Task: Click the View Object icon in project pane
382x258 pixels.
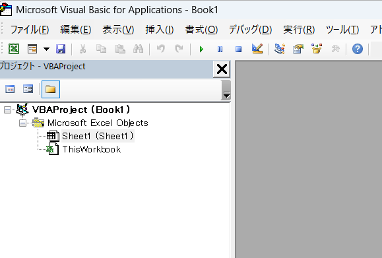Action: [28, 89]
